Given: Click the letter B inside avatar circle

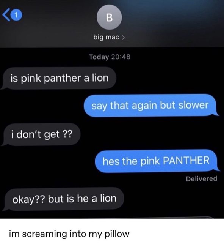Looking at the screenshot, I should tap(110, 17).
